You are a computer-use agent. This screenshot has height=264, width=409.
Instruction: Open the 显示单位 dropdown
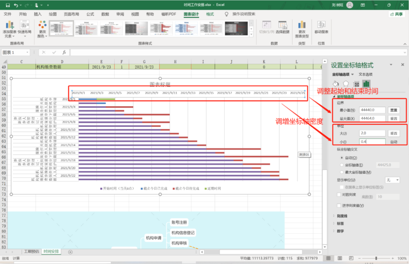click(393, 180)
